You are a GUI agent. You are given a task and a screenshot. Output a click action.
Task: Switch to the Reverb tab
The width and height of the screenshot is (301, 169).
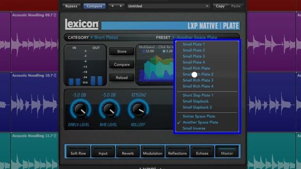(128, 151)
